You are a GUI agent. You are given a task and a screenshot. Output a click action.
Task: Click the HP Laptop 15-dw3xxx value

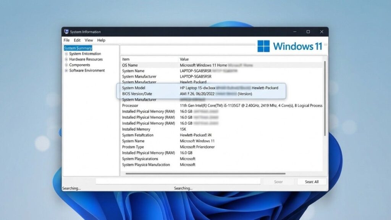point(197,88)
